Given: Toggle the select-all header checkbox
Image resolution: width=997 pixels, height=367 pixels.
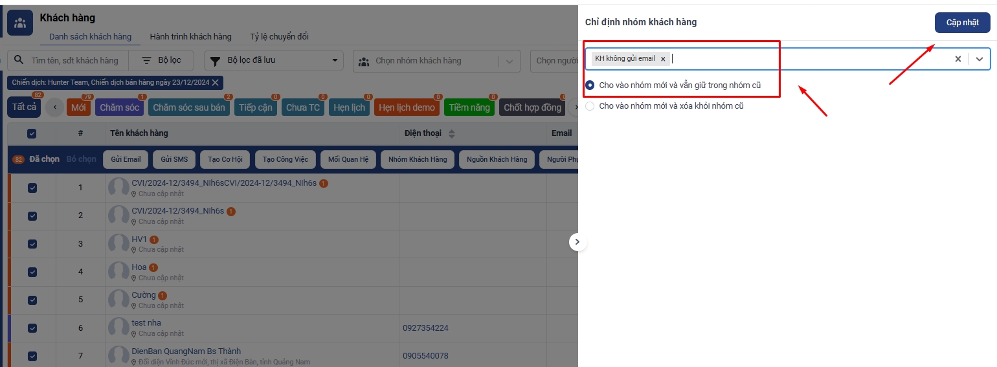Looking at the screenshot, I should click(x=32, y=133).
